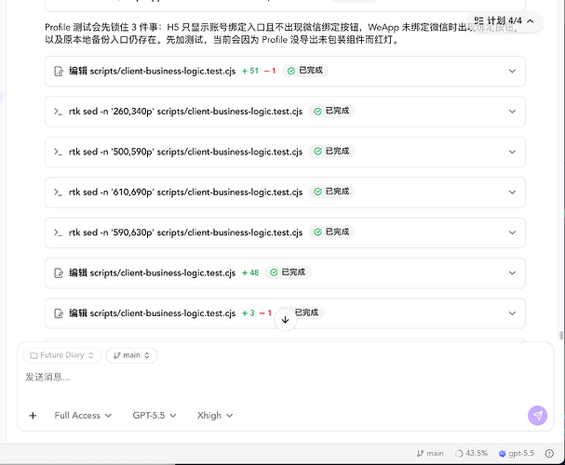This screenshot has width=565, height=465.
Task: Click the gpt-5.5 status bar model label
Action: coord(517,454)
